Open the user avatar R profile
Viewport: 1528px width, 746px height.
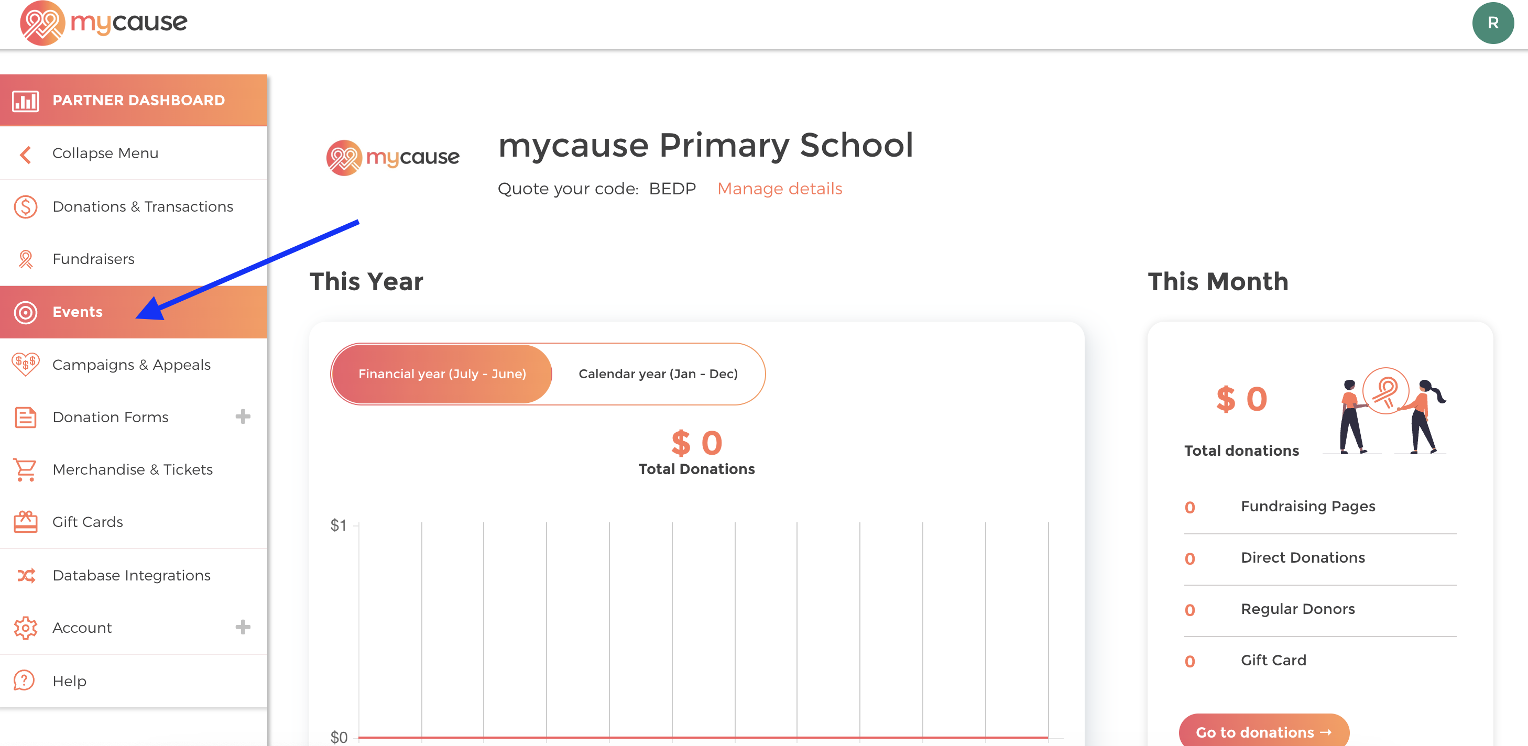click(1493, 23)
